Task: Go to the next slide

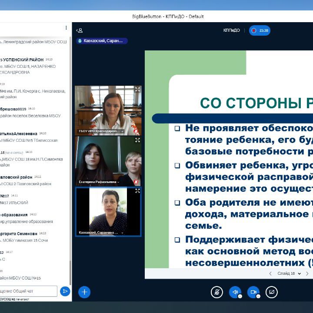Action: click(307, 273)
